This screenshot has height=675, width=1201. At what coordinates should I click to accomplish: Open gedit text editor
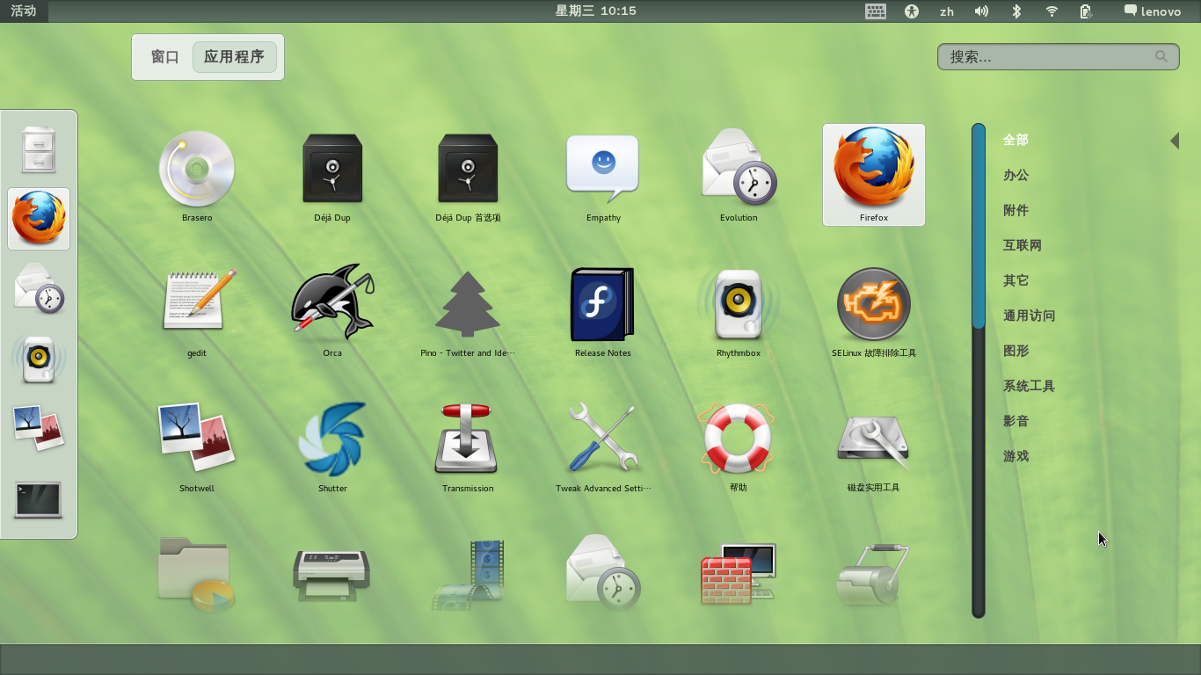click(x=197, y=310)
